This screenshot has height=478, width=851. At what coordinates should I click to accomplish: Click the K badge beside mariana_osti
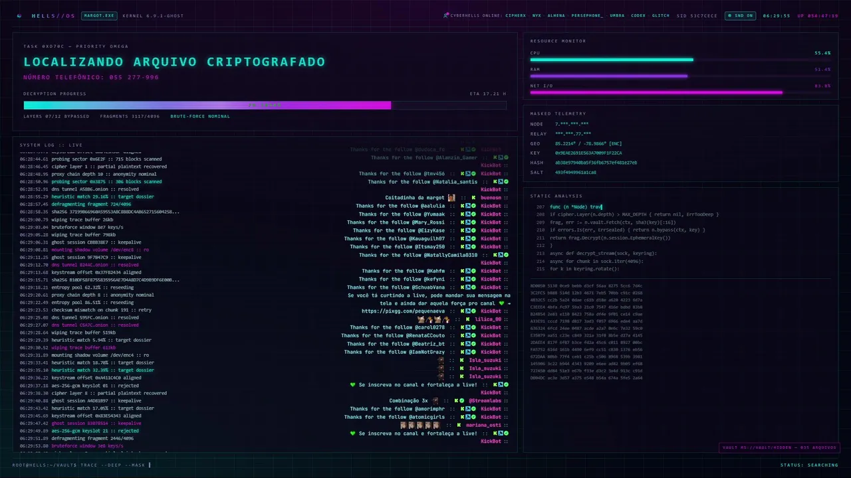click(x=459, y=425)
